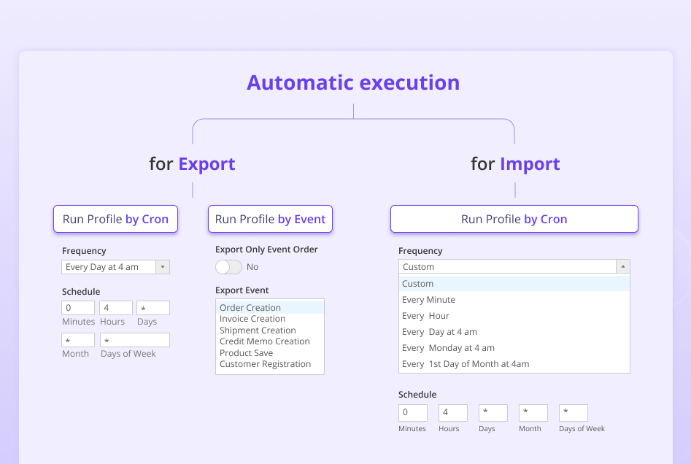
Task: Toggle Export Only Event Order switch to Yes
Action: 228,267
